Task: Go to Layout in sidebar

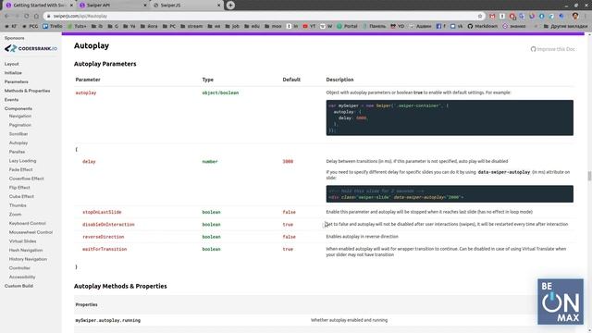Action: coord(12,64)
